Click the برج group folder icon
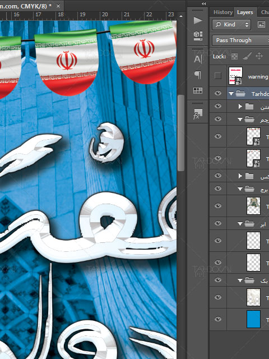Viewport: 269px width, 359px height. pyautogui.click(x=249, y=189)
